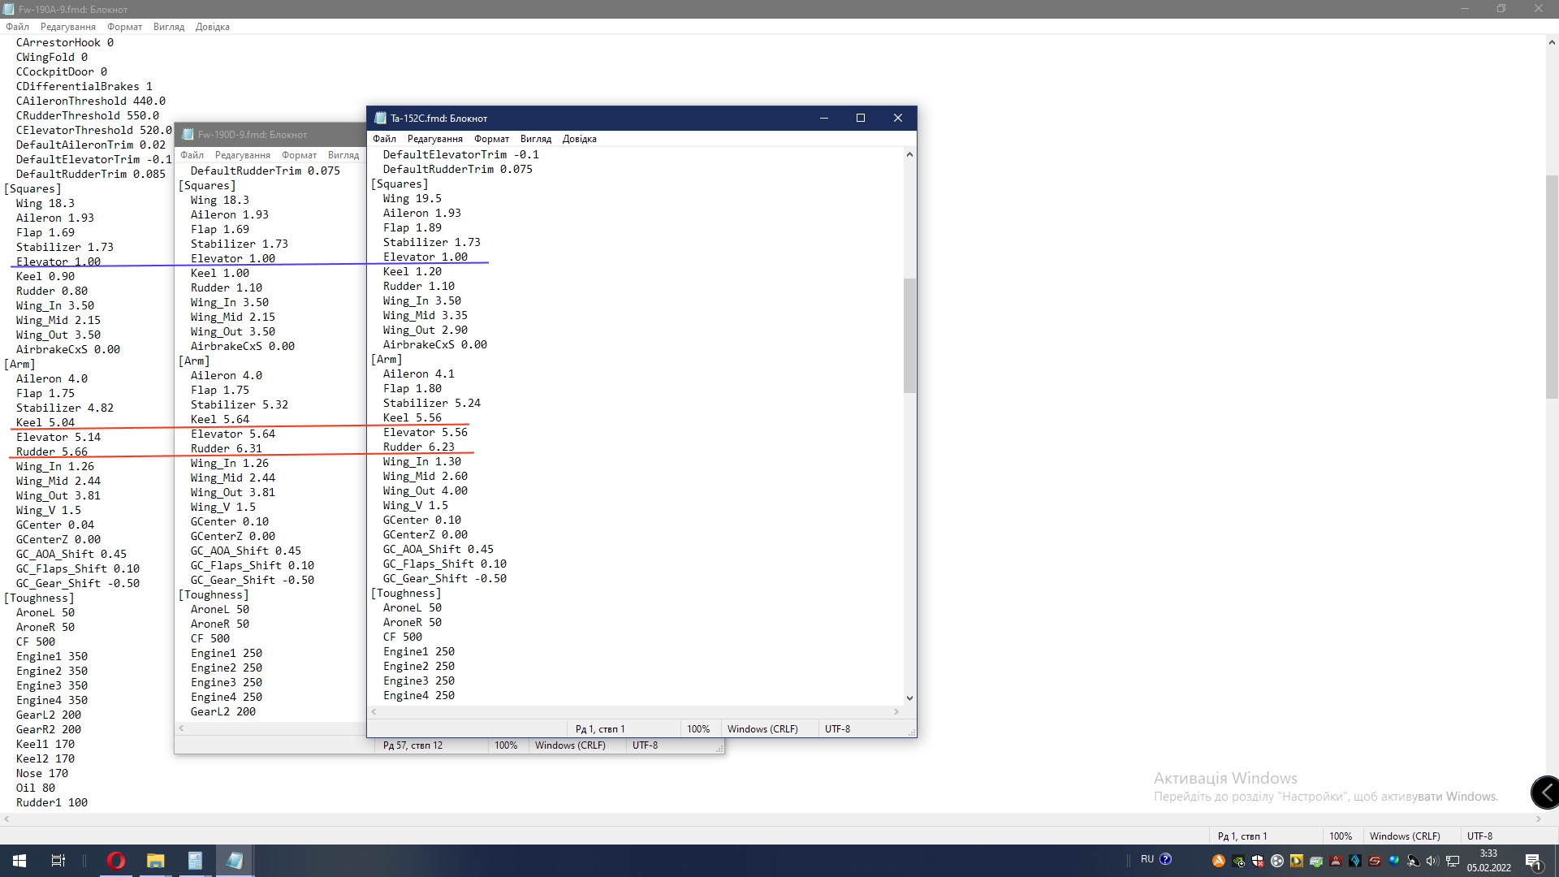
Task: Click the Windows Security shield tray icon
Action: click(1258, 861)
